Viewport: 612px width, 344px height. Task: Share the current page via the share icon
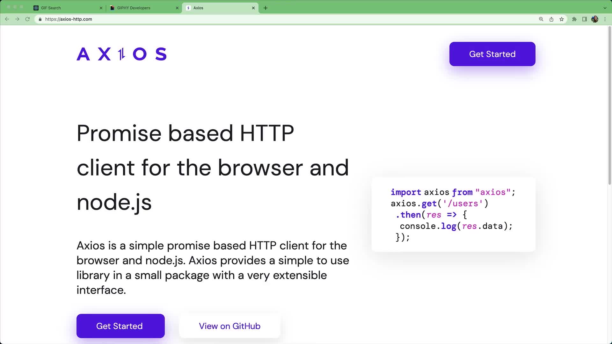551,19
